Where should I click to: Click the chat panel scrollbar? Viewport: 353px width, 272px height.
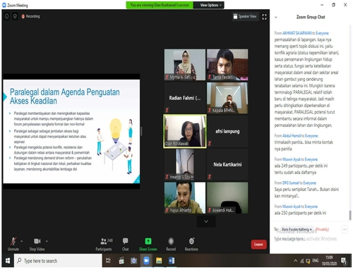350,215
